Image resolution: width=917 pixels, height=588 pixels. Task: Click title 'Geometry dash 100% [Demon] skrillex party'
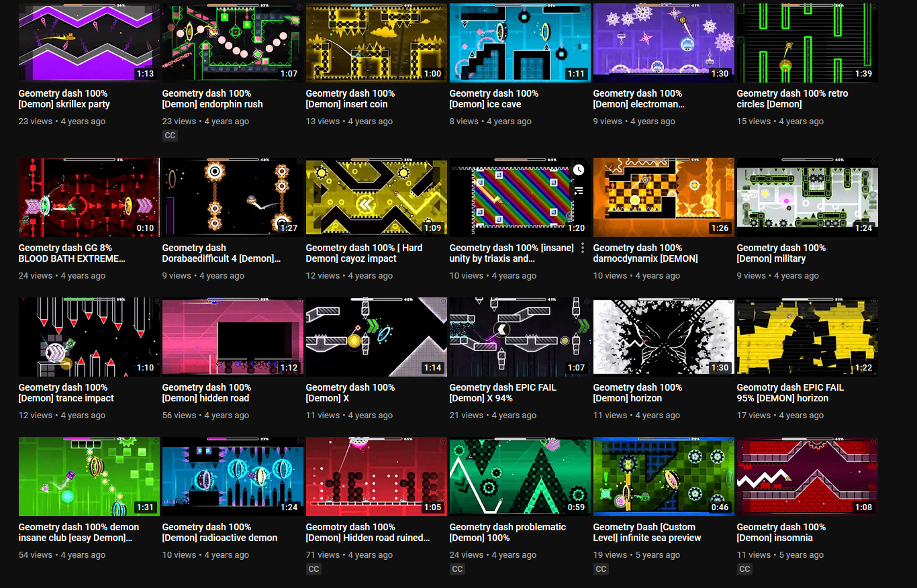pyautogui.click(x=64, y=99)
